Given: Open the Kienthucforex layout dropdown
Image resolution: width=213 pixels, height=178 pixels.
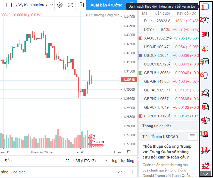Looking at the screenshot, I should click(35, 5).
